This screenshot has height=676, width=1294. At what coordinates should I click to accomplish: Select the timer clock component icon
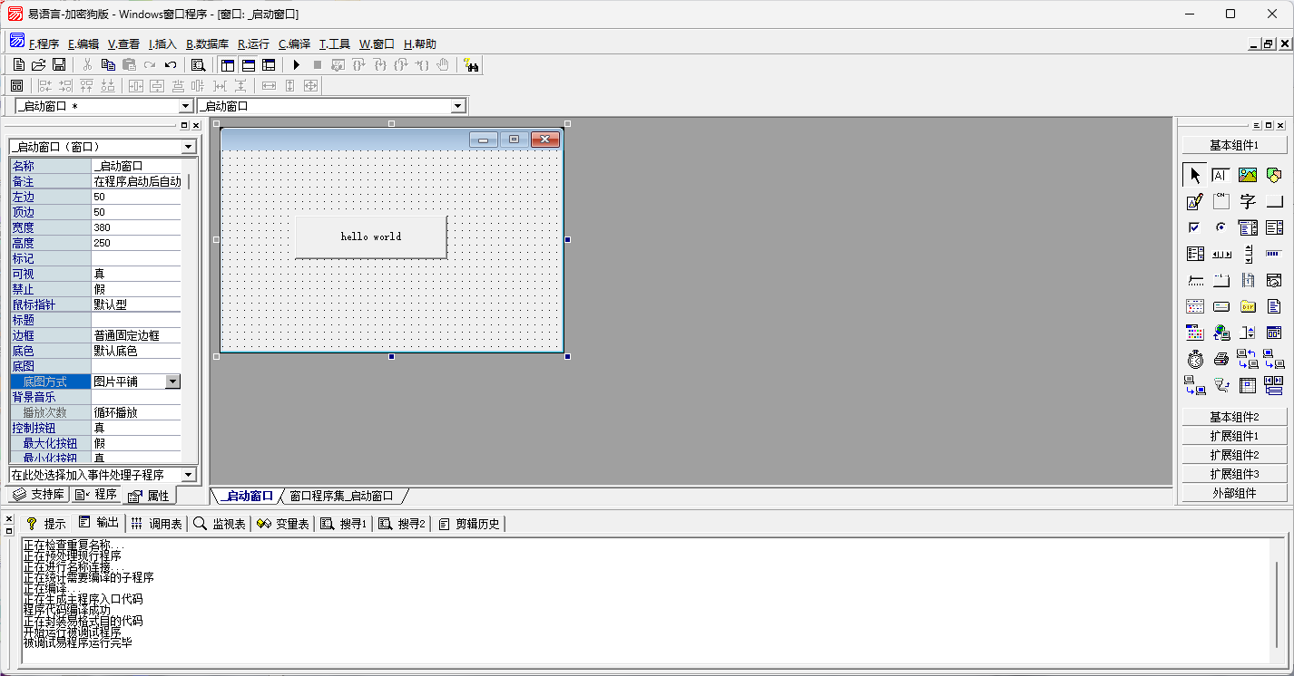coord(1195,359)
